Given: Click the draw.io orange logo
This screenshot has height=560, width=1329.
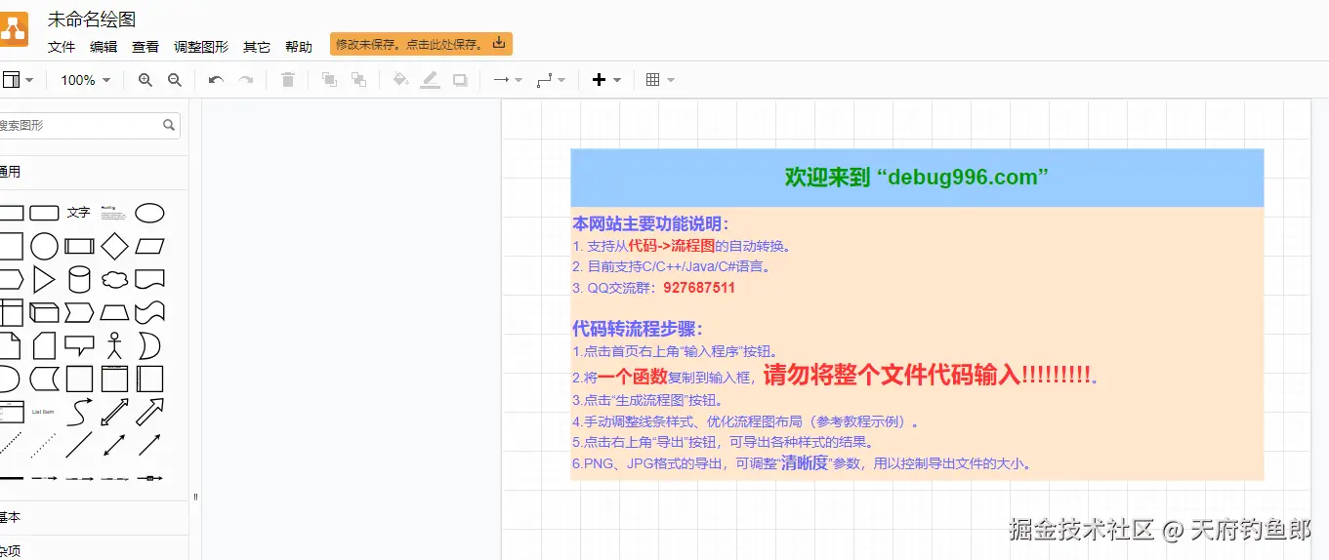Looking at the screenshot, I should tap(14, 30).
